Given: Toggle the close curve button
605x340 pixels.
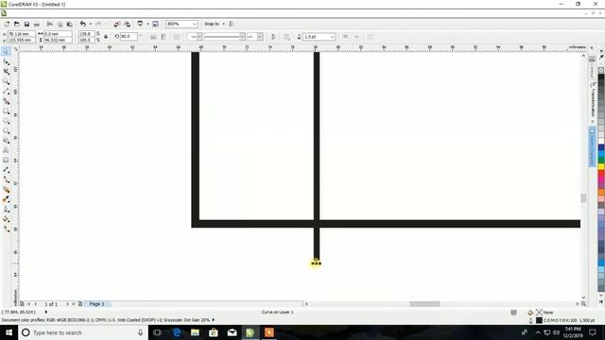Looking at the screenshot, I should point(273,37).
